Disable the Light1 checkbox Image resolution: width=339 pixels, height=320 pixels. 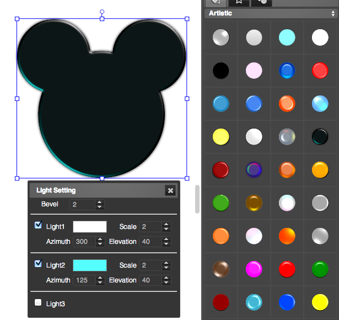38,225
